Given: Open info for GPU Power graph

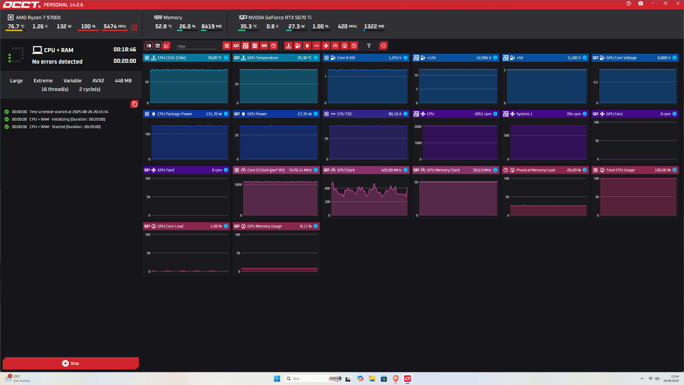Looking at the screenshot, I should coord(316,114).
